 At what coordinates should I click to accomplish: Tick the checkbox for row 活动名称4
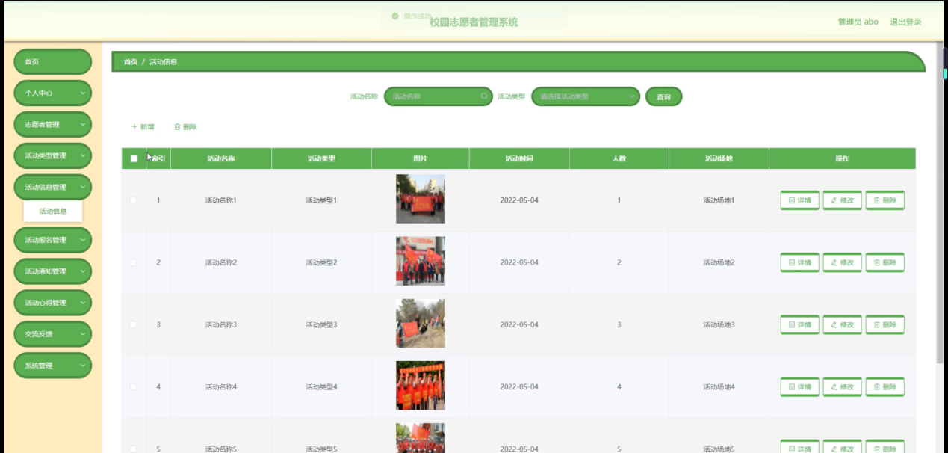coord(134,386)
